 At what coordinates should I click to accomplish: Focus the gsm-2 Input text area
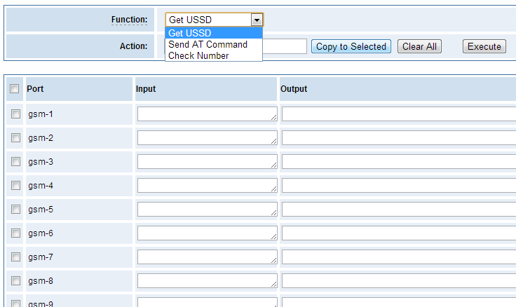tap(207, 137)
